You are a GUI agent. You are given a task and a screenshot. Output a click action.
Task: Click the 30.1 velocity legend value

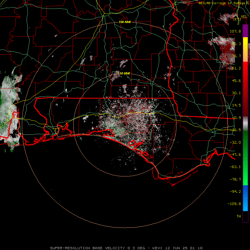coord(236,93)
